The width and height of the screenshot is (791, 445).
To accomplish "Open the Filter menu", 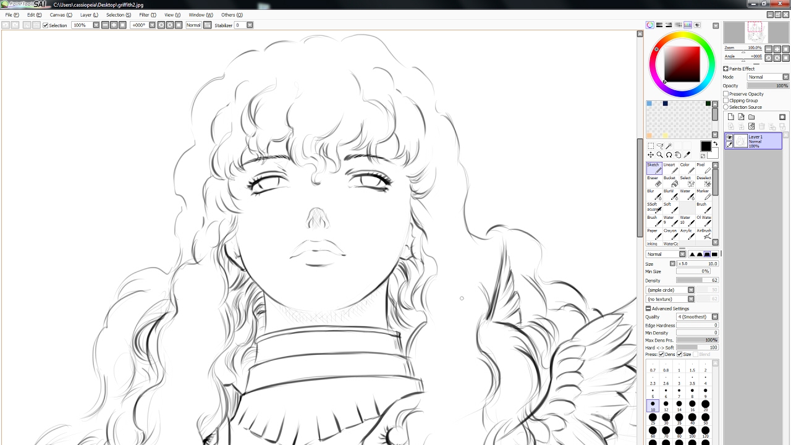I will (146, 15).
